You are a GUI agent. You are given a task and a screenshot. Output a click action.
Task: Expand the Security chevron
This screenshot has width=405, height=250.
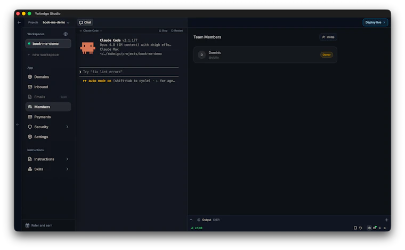click(67, 127)
